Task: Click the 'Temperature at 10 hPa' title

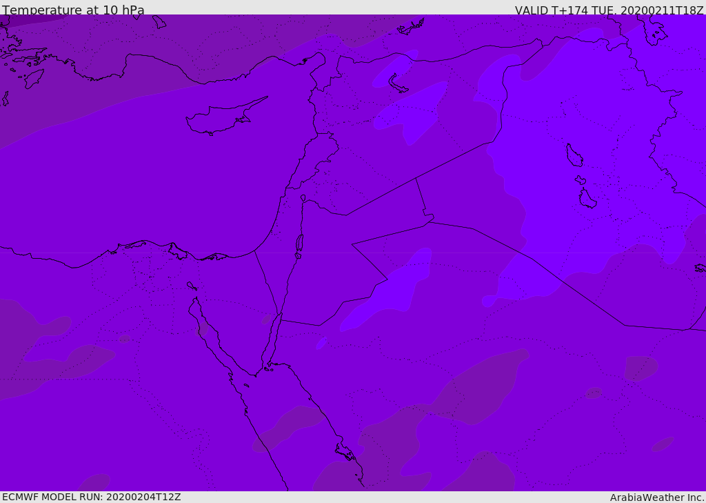Action: pyautogui.click(x=73, y=10)
